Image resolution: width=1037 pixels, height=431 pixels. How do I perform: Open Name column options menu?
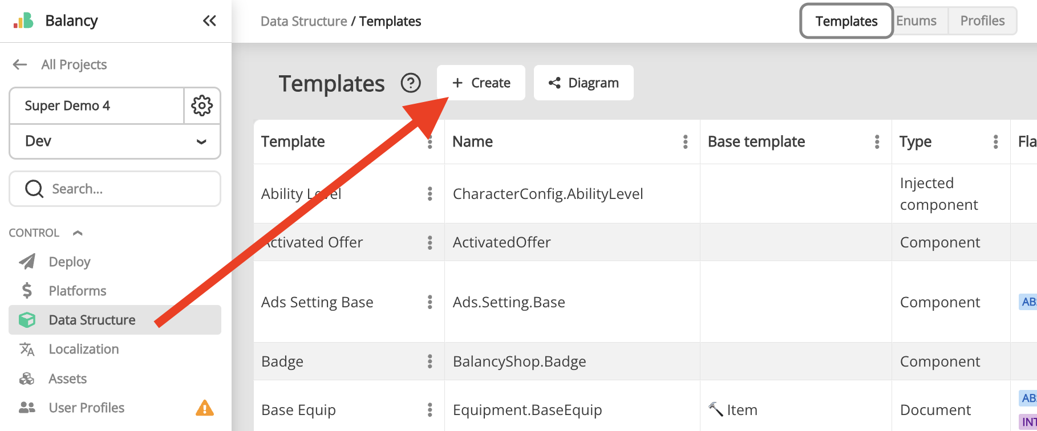point(685,142)
